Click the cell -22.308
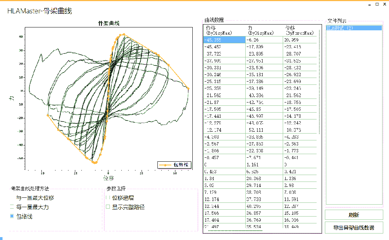This screenshot has width=389, height=240. pyautogui.click(x=264, y=151)
